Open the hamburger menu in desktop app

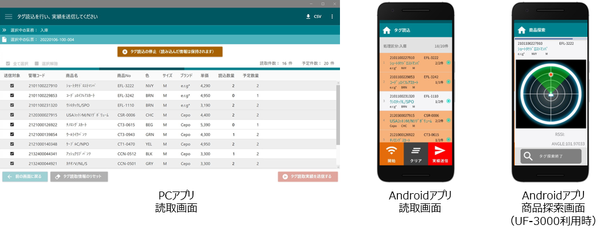[x=8, y=16]
